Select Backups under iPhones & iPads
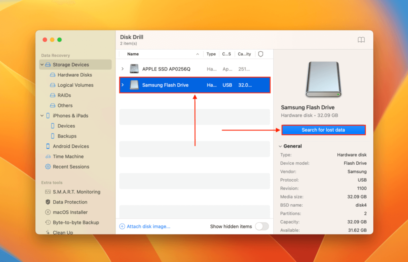The width and height of the screenshot is (408, 262). 66,136
